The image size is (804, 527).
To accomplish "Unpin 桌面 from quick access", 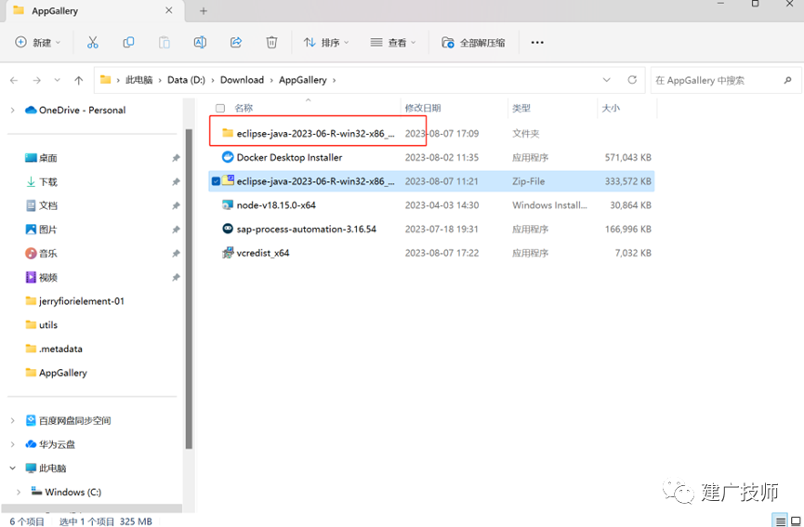I will click(x=176, y=158).
